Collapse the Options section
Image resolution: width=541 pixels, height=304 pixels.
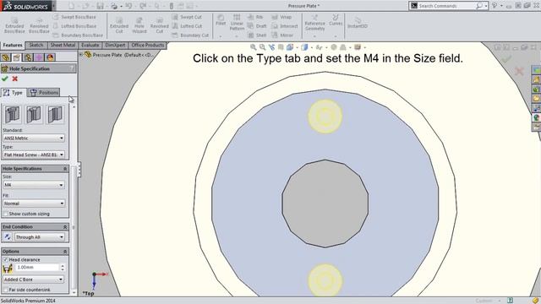[65, 252]
